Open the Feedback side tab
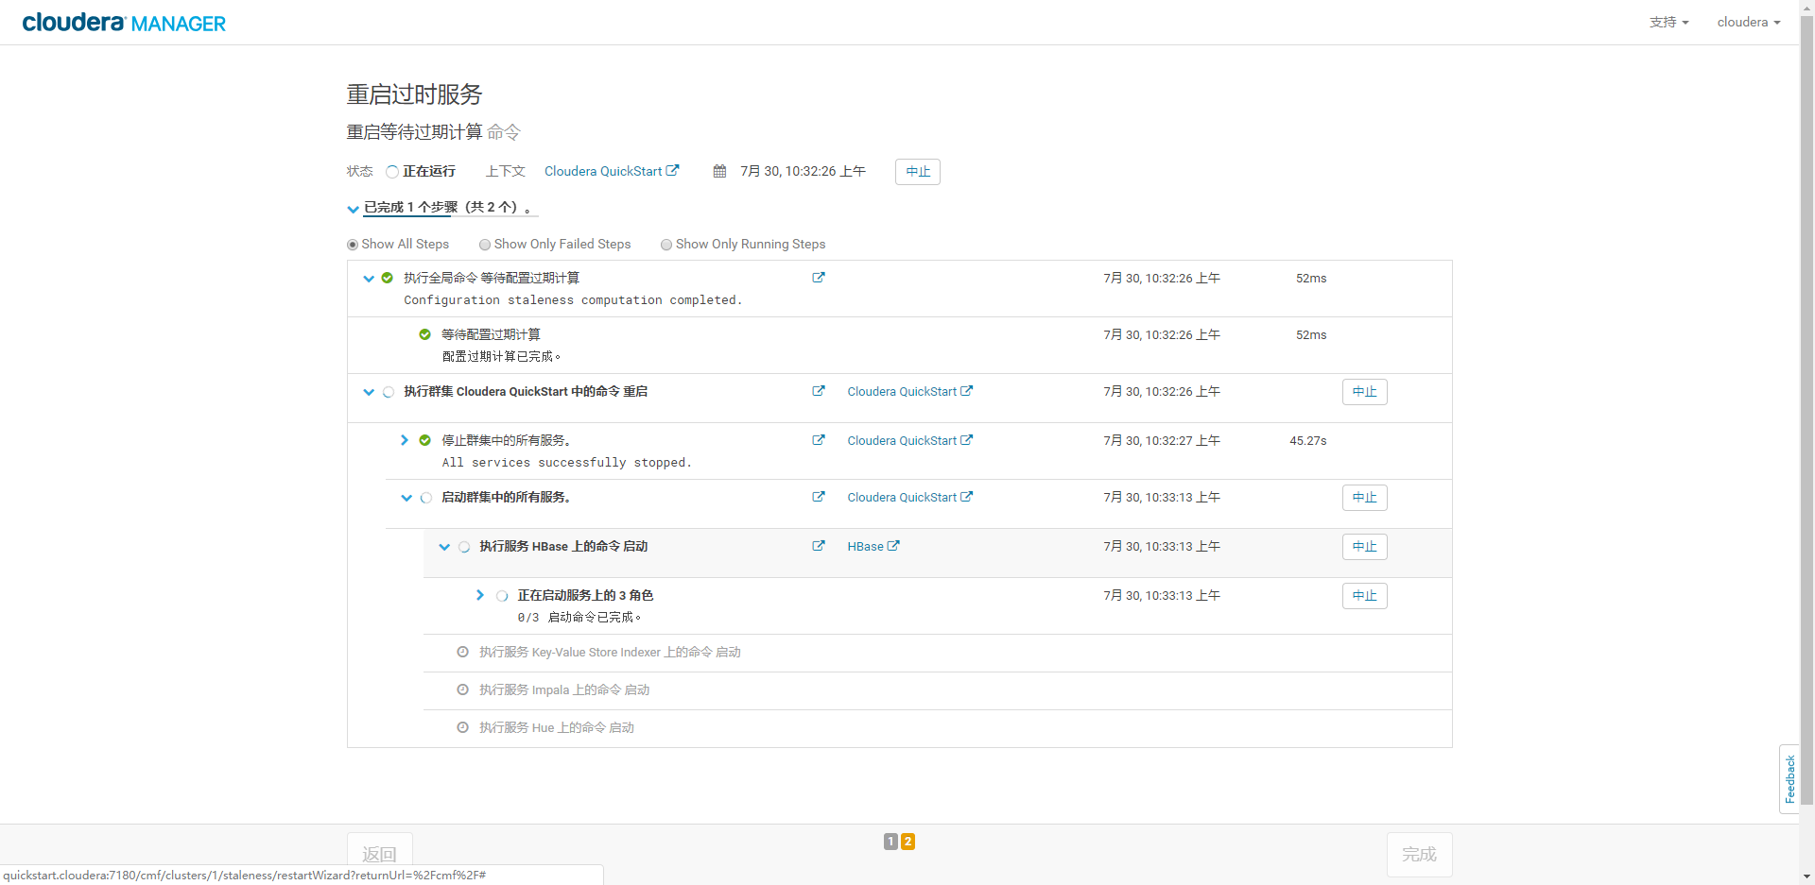 click(1789, 779)
